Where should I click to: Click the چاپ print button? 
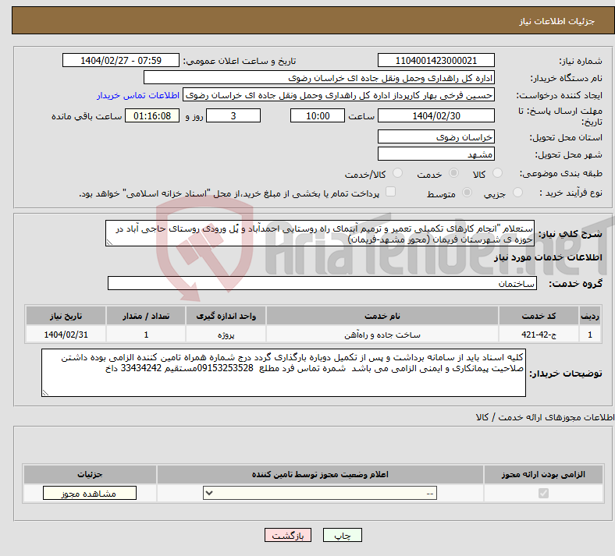coord(343,535)
